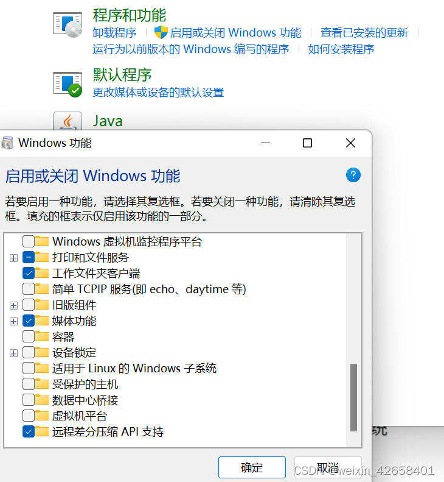Click the Programs and Features icon
This screenshot has width=444, height=482.
(x=68, y=24)
